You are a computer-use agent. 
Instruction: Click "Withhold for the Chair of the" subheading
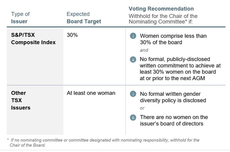[163, 16]
